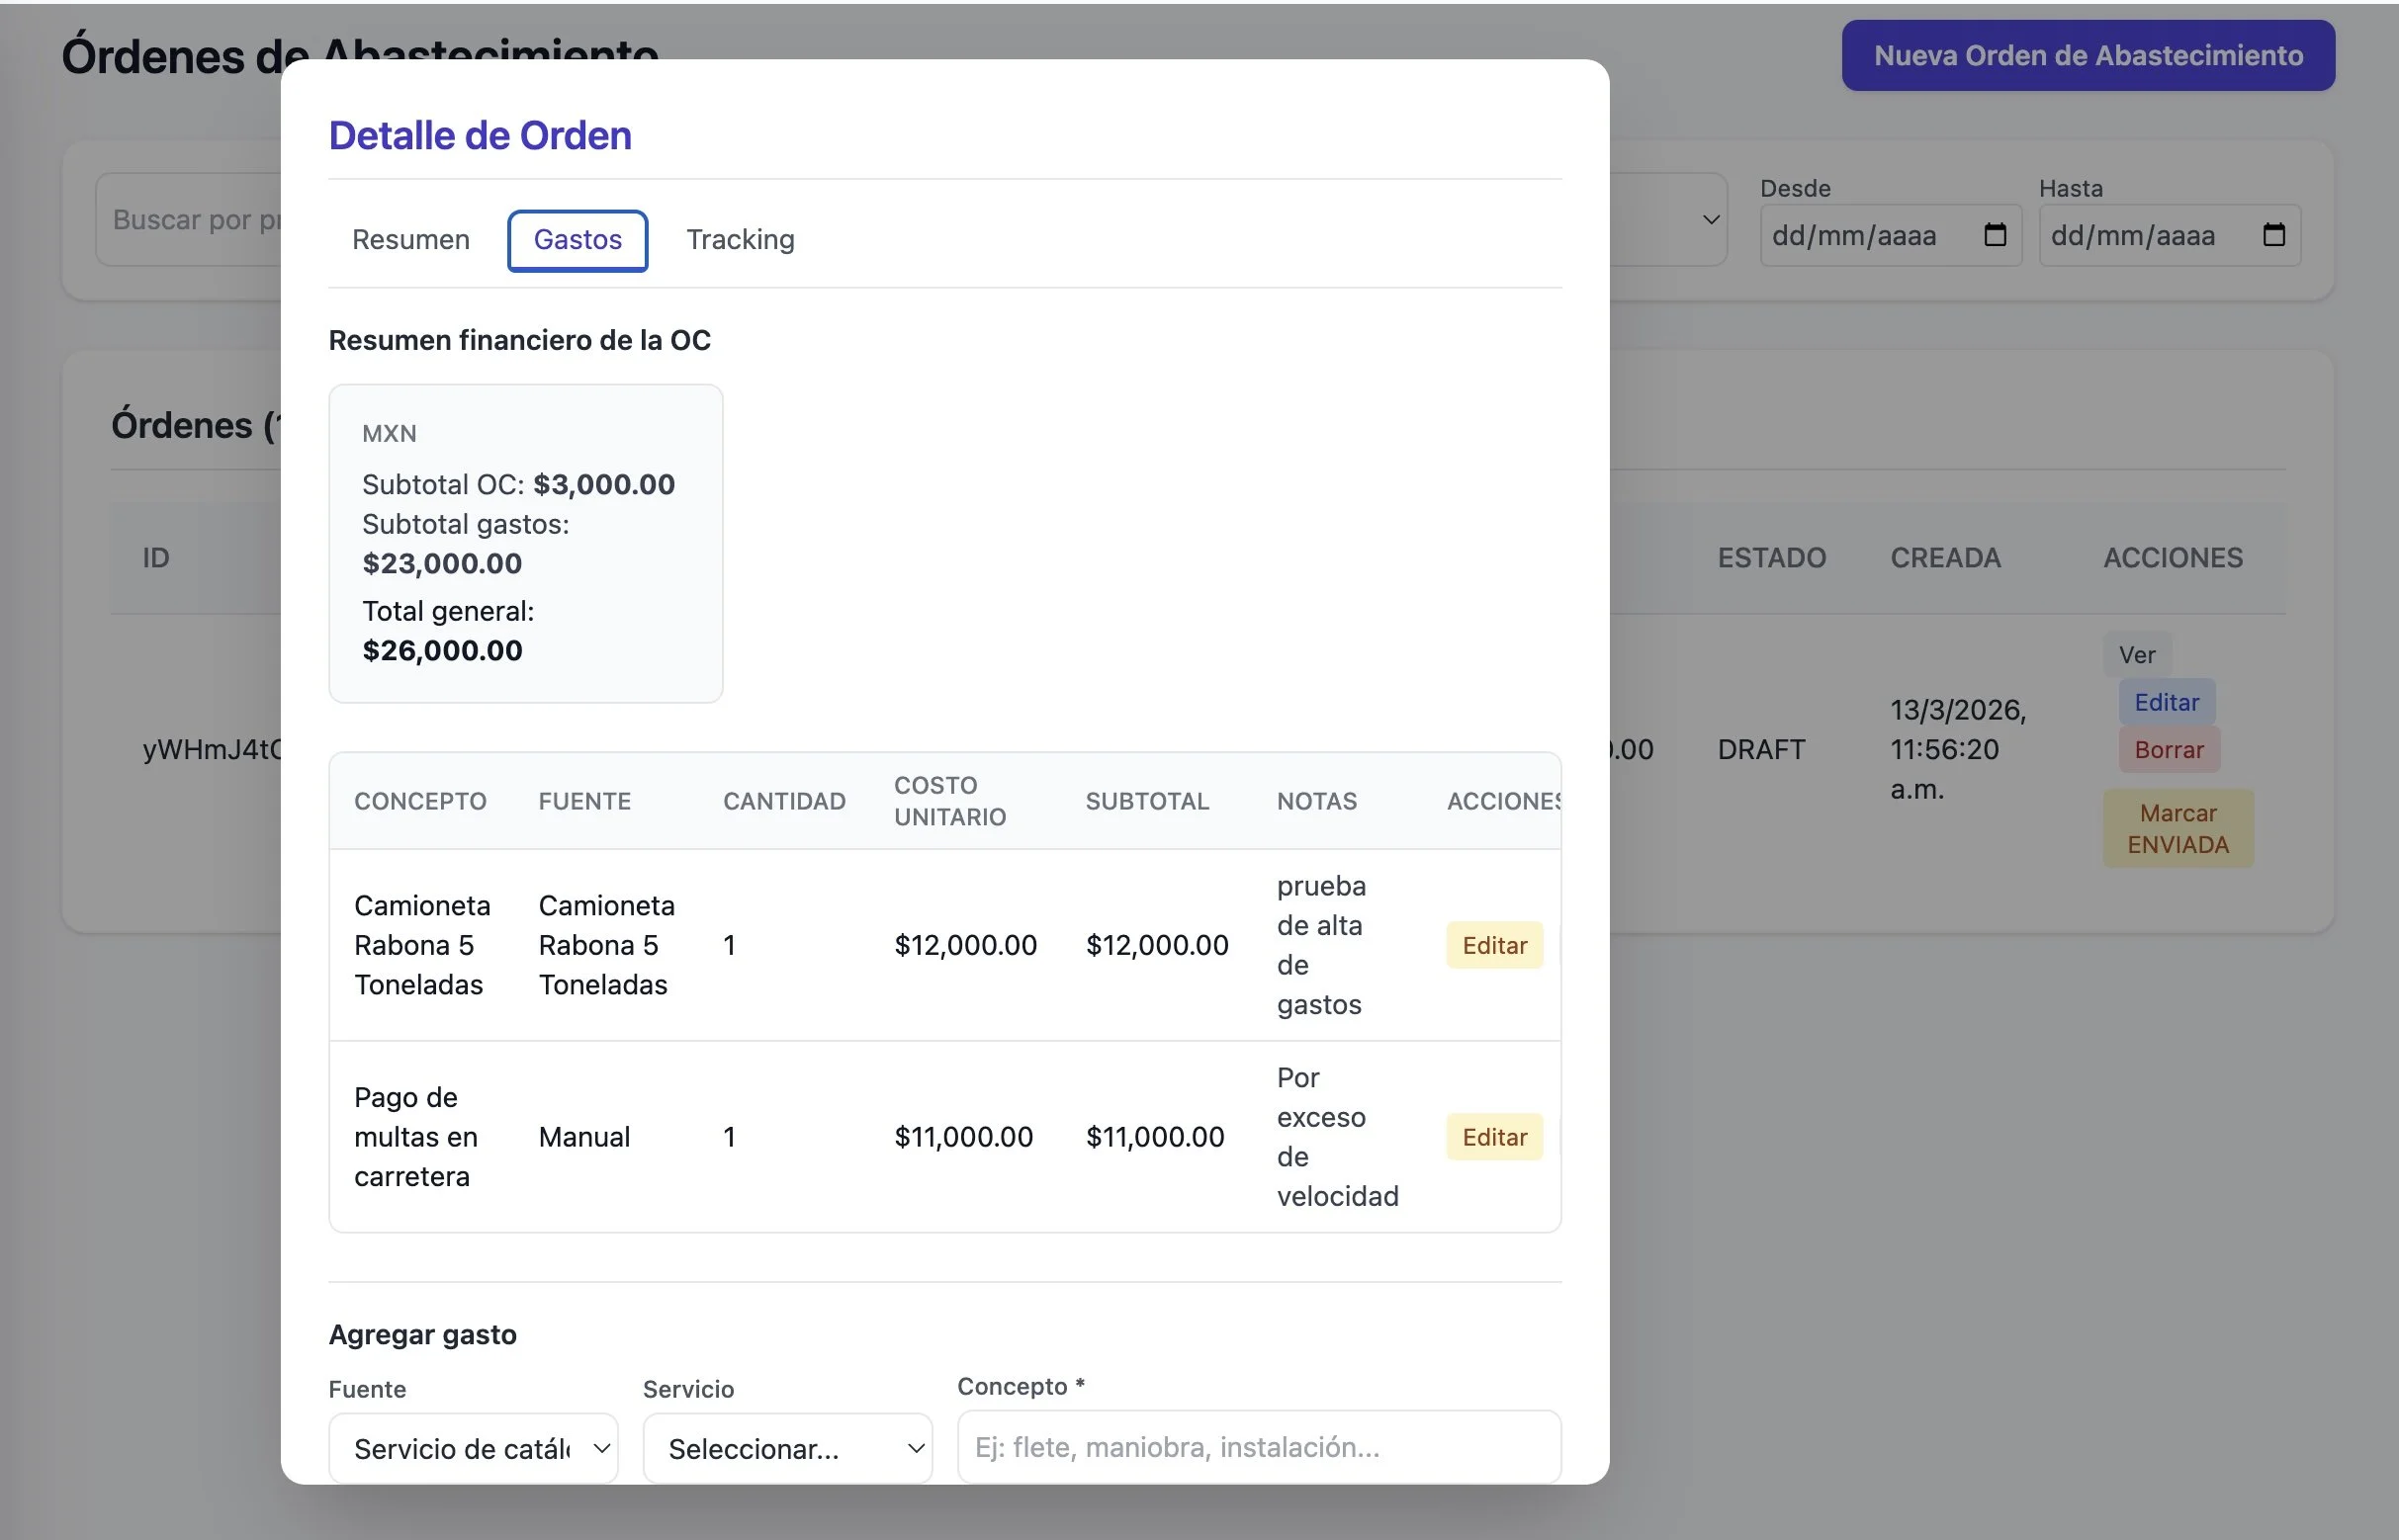Open the Desde date calendar picker icon
The width and height of the screenshot is (2399, 1540).
(x=1995, y=235)
